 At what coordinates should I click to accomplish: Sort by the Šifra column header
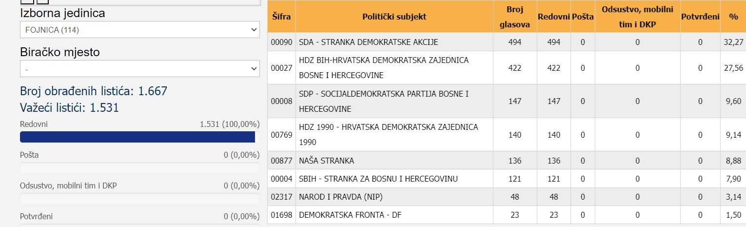(x=281, y=17)
